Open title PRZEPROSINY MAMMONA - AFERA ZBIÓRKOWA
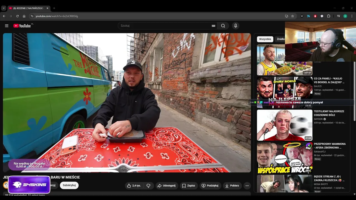Viewport: 356px width, 200px height. coord(330,146)
